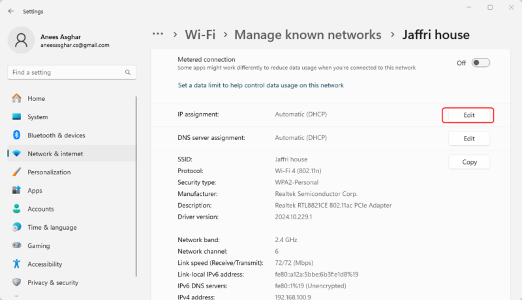Click the Anees Asghar profile picture
522x300 pixels.
click(x=22, y=40)
